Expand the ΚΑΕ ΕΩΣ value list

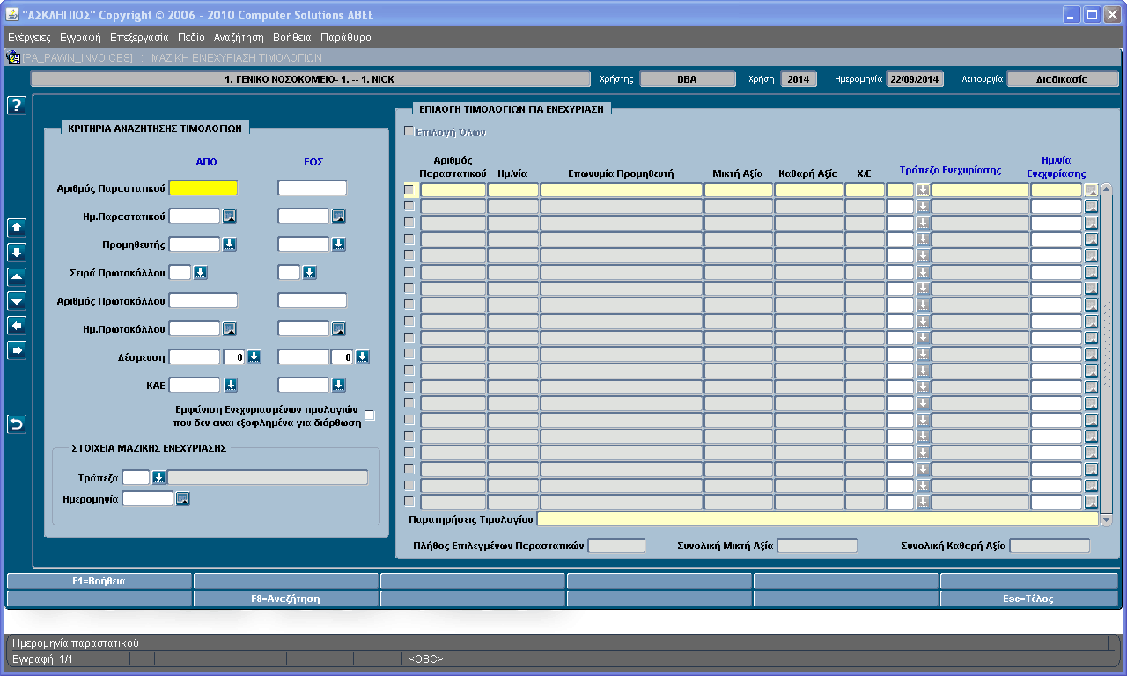[339, 386]
